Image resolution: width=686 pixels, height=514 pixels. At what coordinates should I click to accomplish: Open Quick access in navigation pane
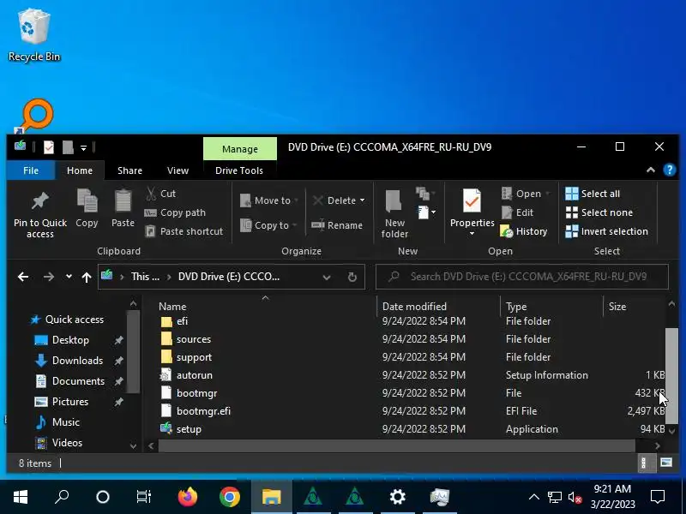[75, 320]
